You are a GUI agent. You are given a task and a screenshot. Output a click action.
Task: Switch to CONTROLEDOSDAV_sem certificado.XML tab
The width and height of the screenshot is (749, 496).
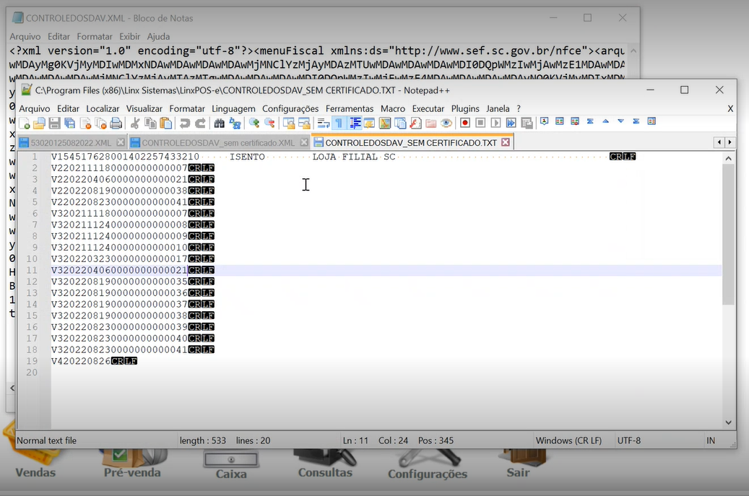[218, 143]
